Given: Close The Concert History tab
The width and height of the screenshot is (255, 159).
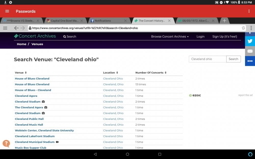Looking at the screenshot, I should [169, 21].
